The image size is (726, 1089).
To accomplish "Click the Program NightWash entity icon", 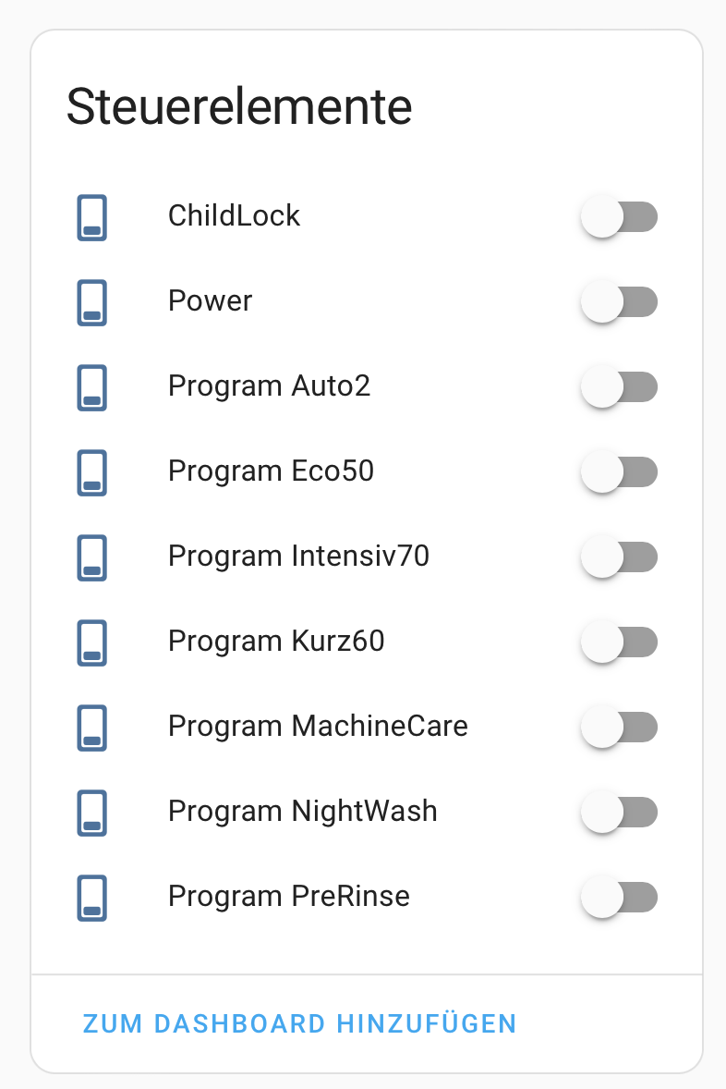I will pyautogui.click(x=91, y=813).
